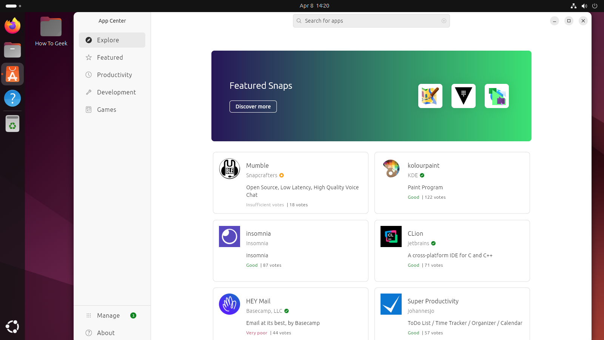Screen dimensions: 604x340
Task: Select the How To Geek desktop folder
Action: [51, 32]
